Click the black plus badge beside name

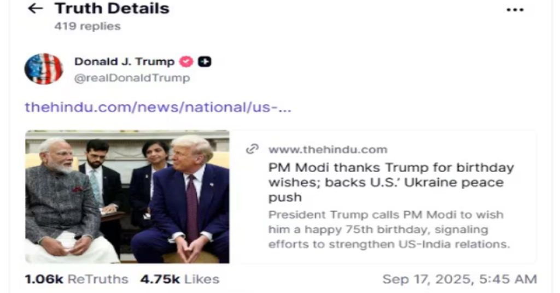click(205, 62)
